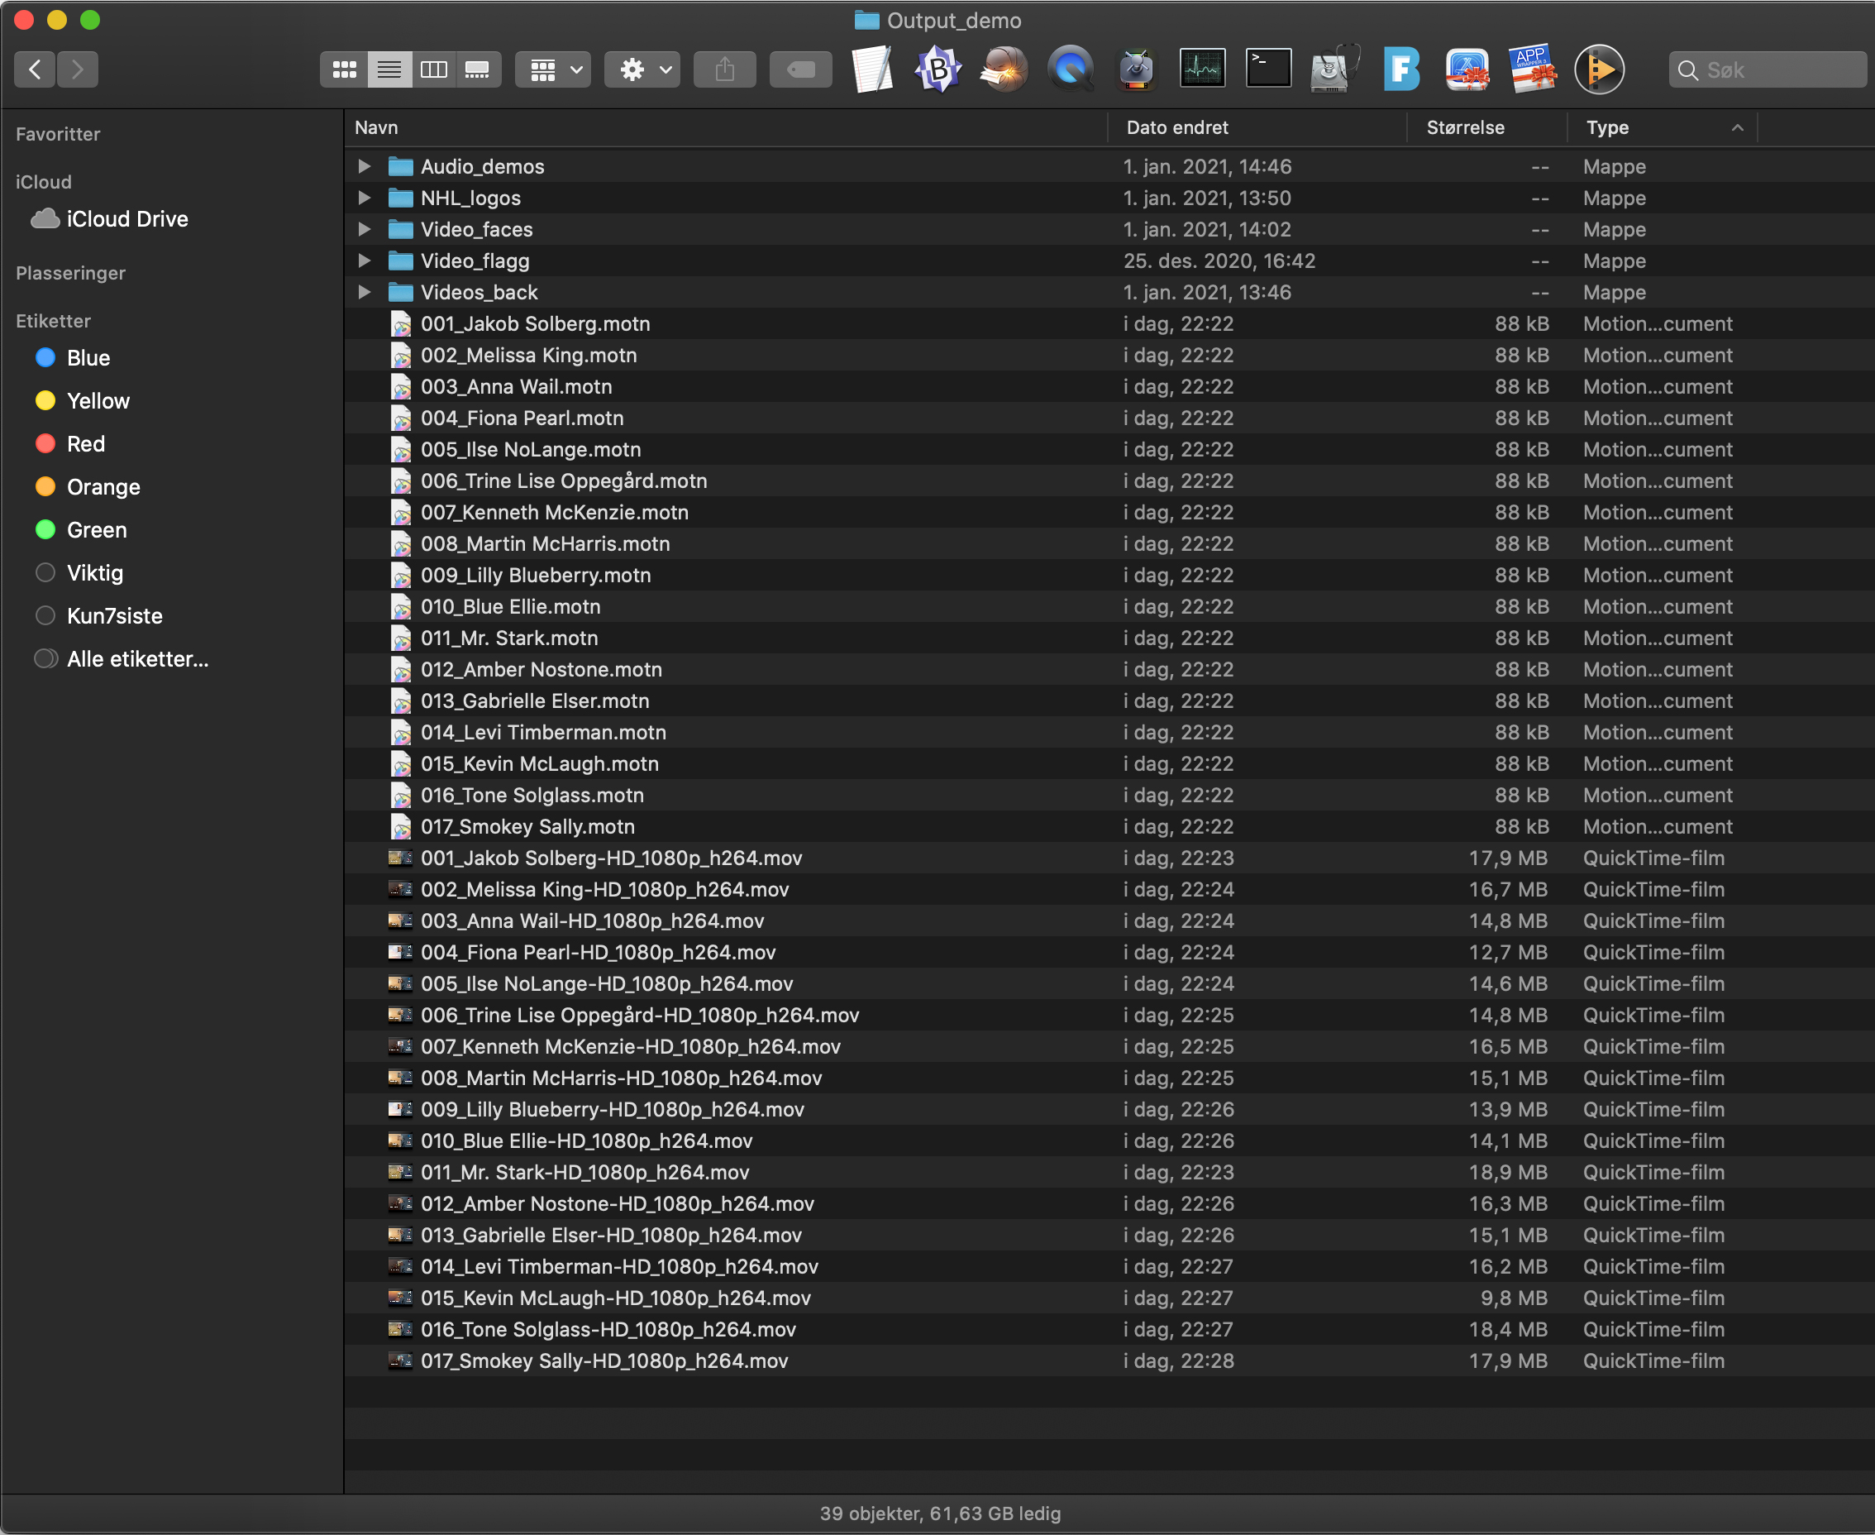This screenshot has height=1535, width=1875.
Task: Click the Søk search field
Action: (1768, 69)
